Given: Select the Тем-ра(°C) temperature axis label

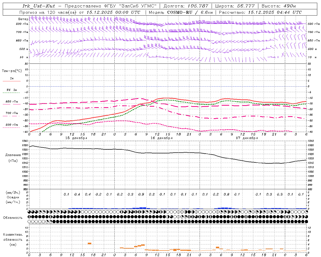Looking at the screenshot, I should [x=12, y=71].
